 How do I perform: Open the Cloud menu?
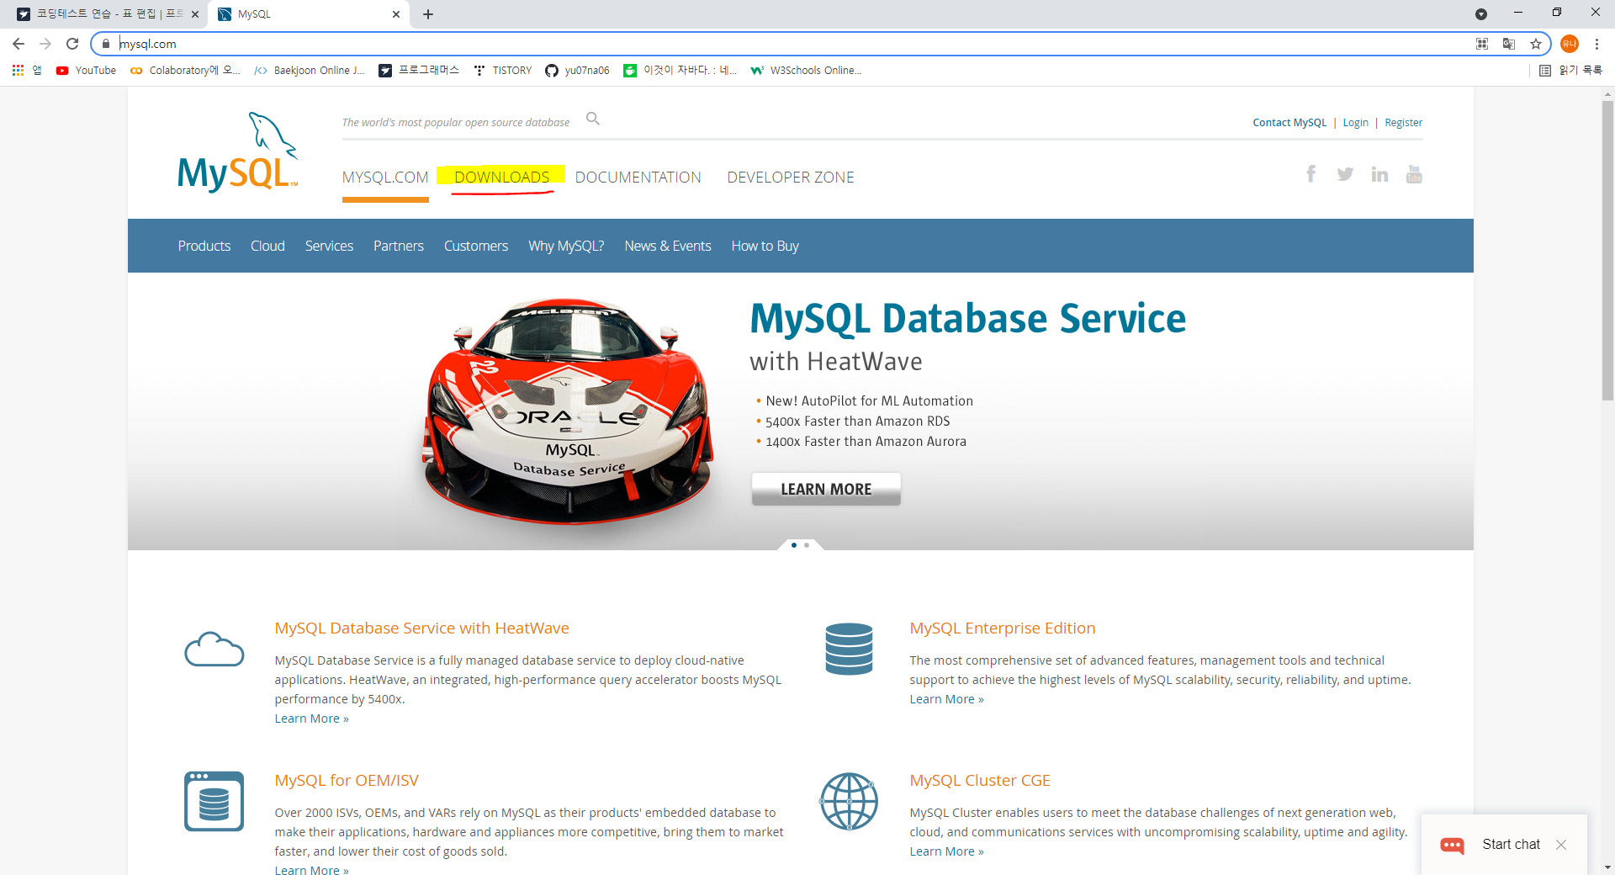(267, 246)
